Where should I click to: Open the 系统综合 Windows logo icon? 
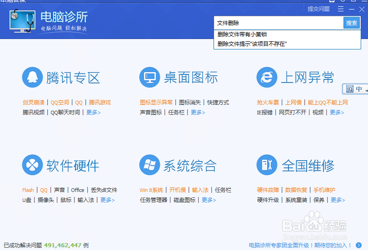click(x=149, y=165)
